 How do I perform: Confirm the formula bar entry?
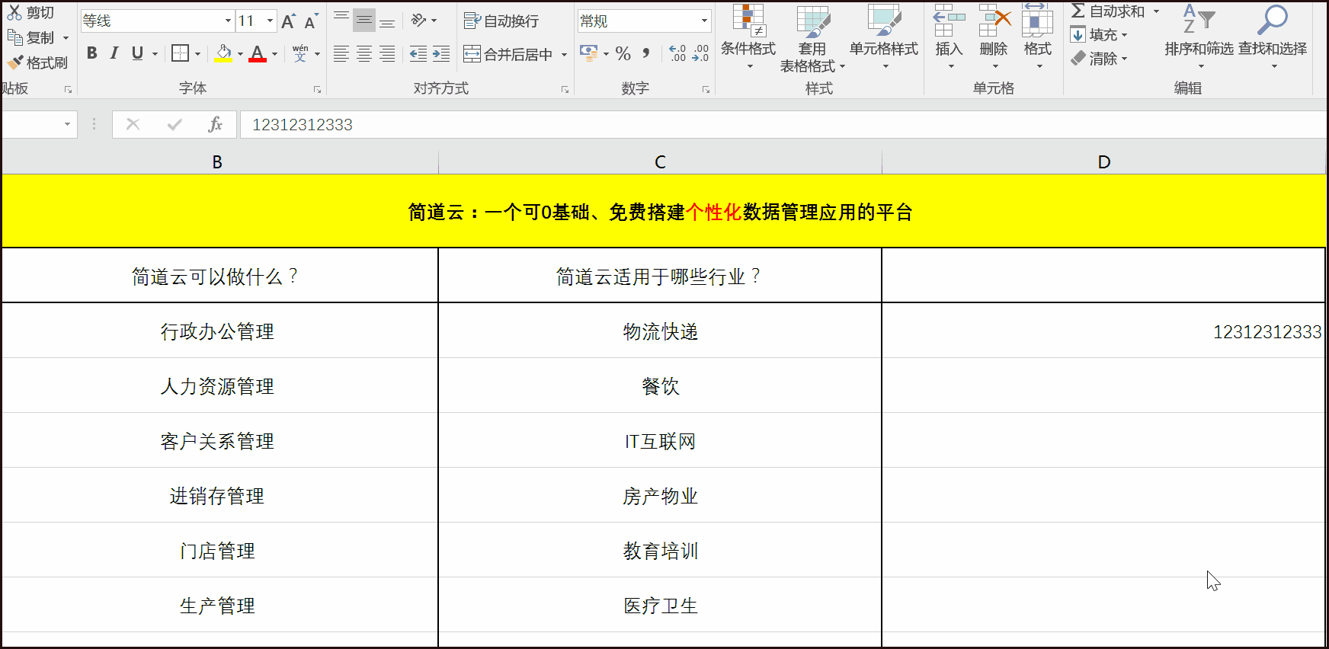(175, 124)
